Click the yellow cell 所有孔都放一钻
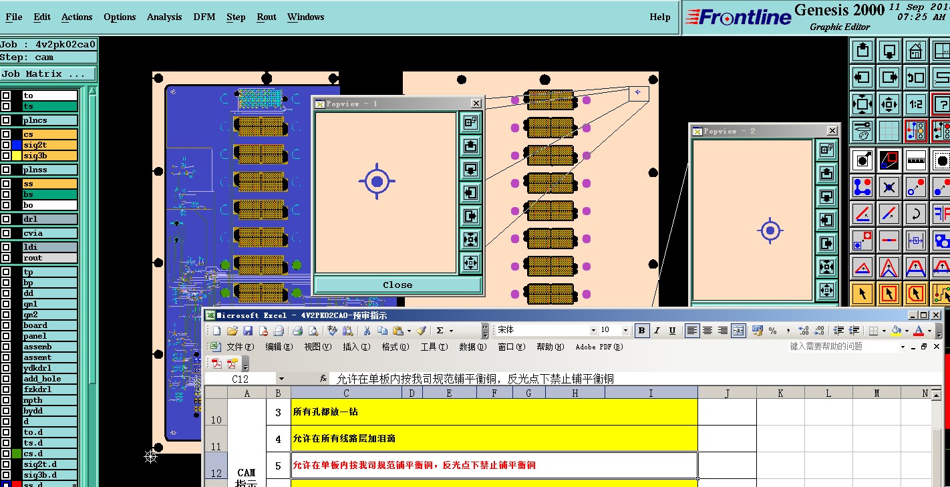This screenshot has width=950, height=487. click(x=494, y=412)
